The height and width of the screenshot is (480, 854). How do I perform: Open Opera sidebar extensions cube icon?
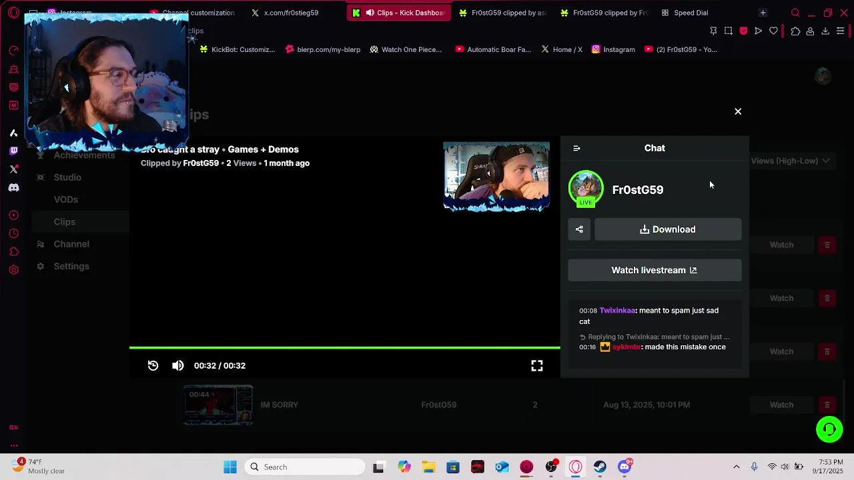(x=13, y=251)
